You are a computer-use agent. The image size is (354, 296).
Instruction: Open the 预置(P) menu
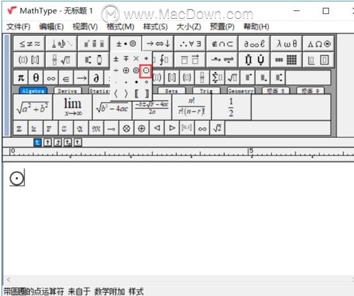[222, 27]
